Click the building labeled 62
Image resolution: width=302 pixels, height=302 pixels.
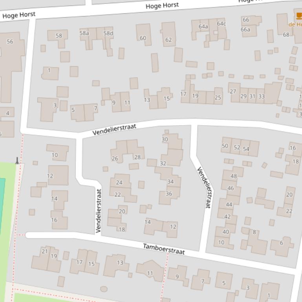pos(168,40)
